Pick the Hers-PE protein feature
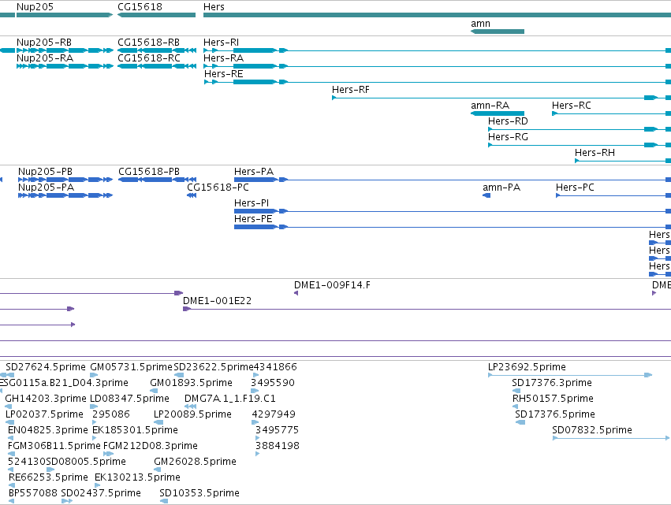The width and height of the screenshot is (671, 505). [x=253, y=219]
